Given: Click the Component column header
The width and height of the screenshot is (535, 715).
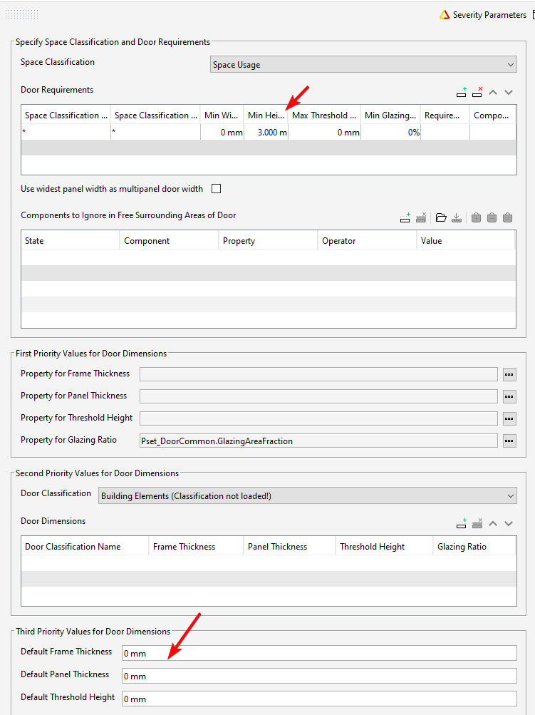Looking at the screenshot, I should 169,241.
